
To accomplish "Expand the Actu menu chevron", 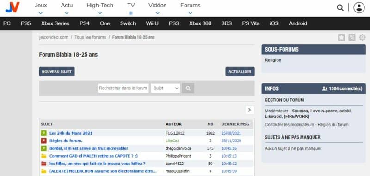I will point(67,13).
